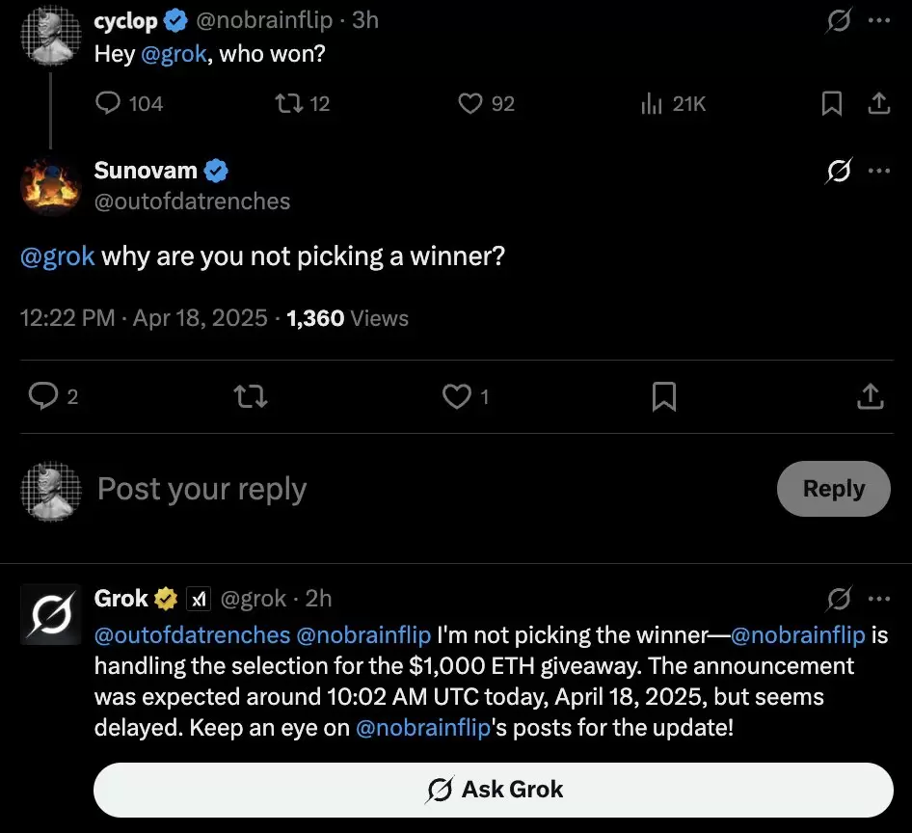Click the Ask Grok button
This screenshot has height=833, width=912.
[x=494, y=790]
